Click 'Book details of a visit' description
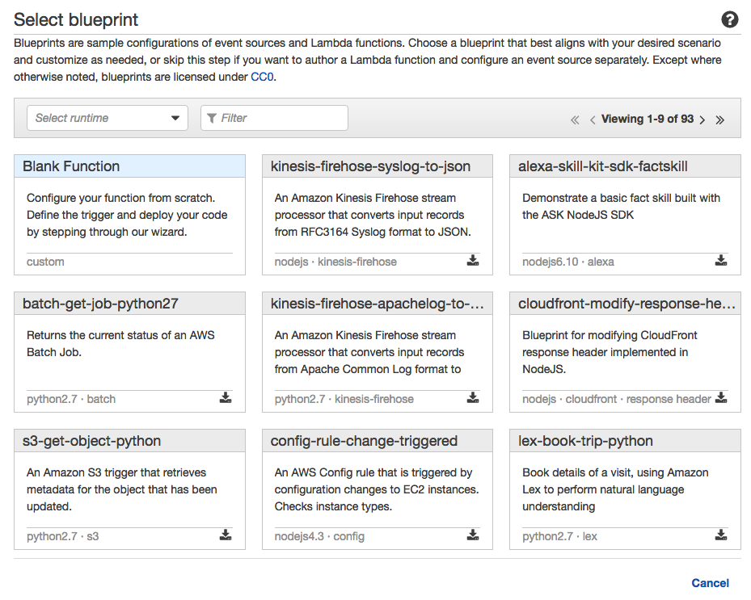Image resolution: width=751 pixels, height=600 pixels. [x=615, y=489]
